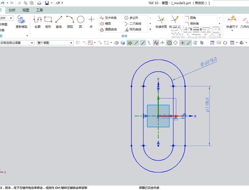Expand the curve gallery more-options arrow
Image resolution: width=249 pixels, height=190 pixels.
click(150, 29)
